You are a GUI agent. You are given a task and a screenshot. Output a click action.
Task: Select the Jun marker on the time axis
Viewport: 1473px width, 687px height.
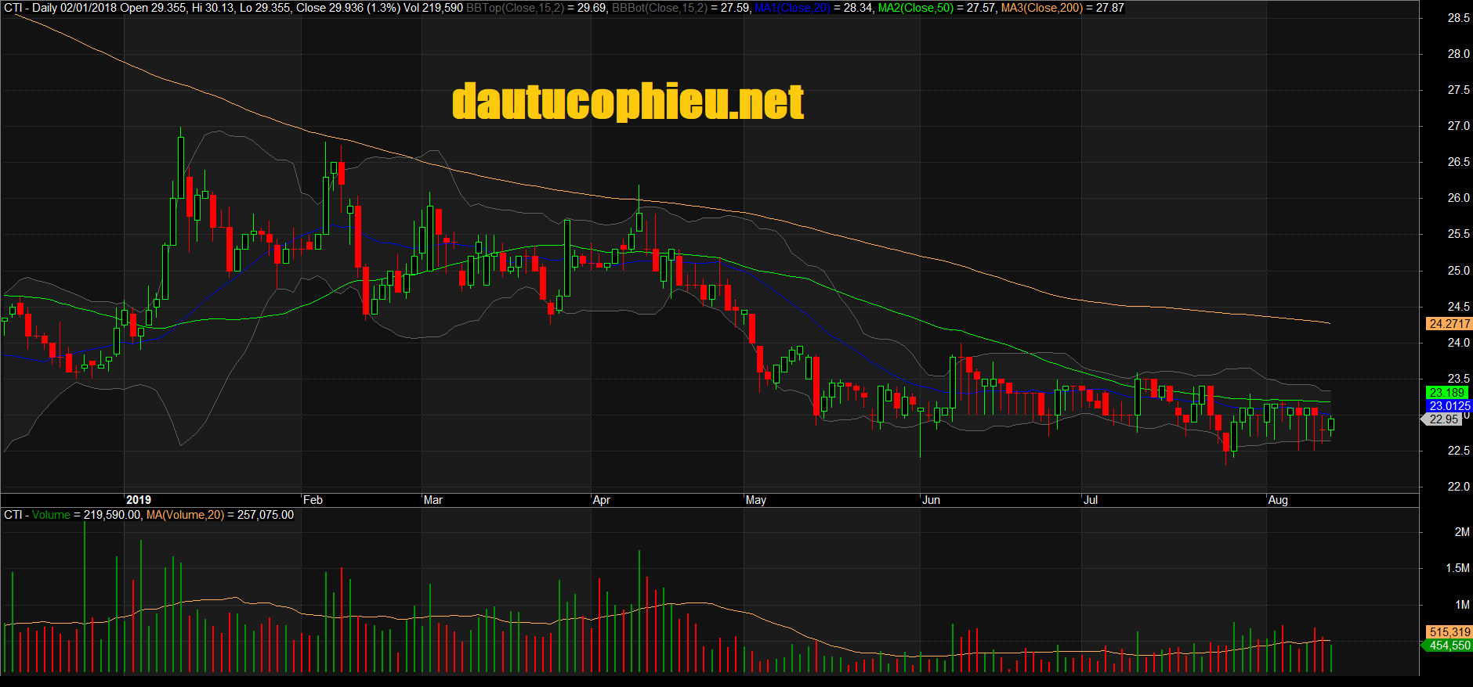[931, 500]
